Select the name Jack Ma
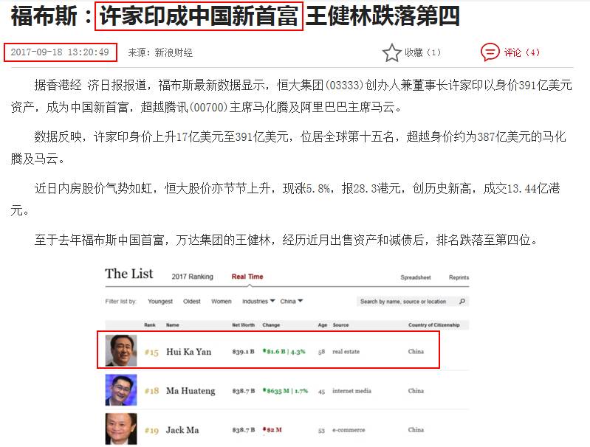This screenshot has width=590, height=447. (182, 430)
